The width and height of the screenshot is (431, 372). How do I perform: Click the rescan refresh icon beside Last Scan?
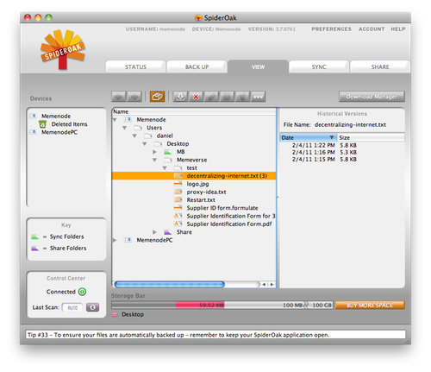click(92, 307)
